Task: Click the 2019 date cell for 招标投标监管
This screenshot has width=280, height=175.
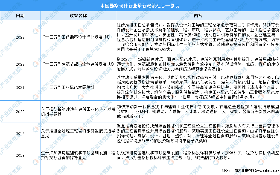Action: coord(20,155)
